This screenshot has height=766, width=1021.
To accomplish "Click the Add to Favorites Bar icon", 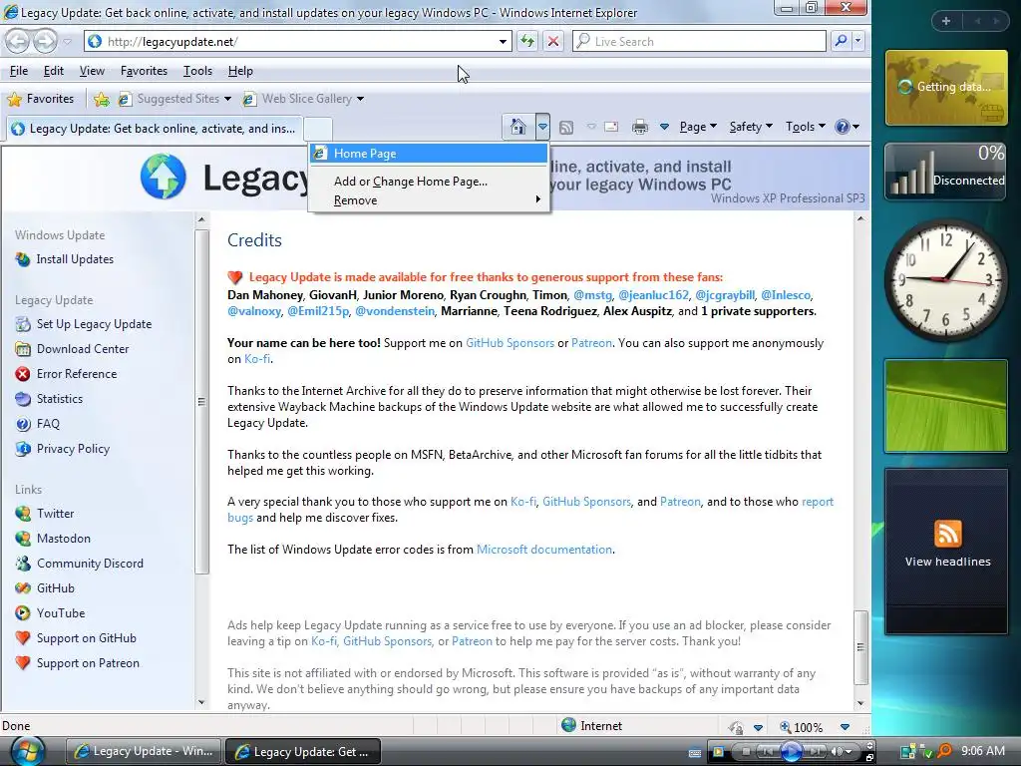I will (101, 99).
